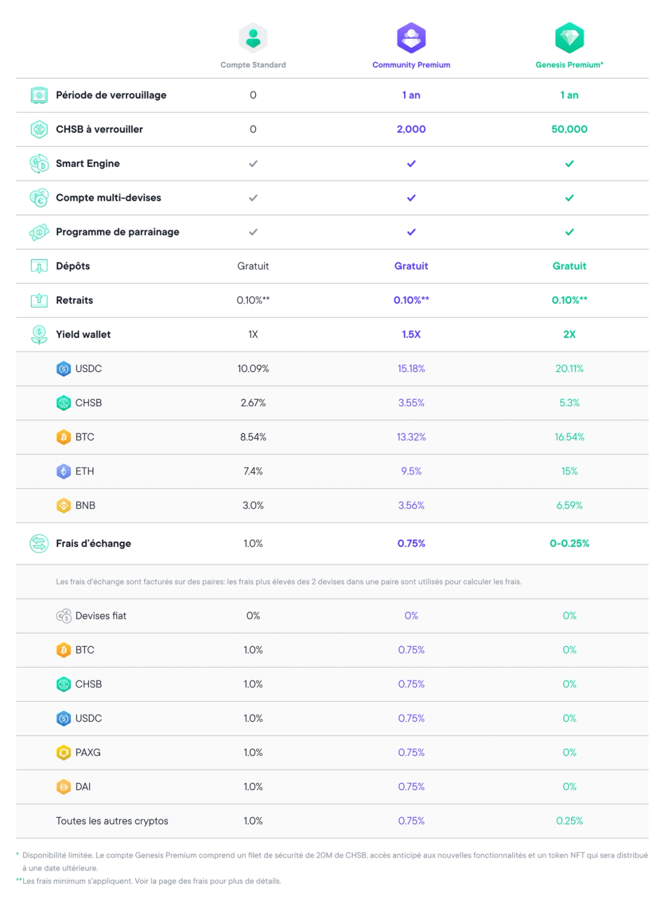
Task: Click the Yield wallet plant icon
Action: [x=39, y=335]
